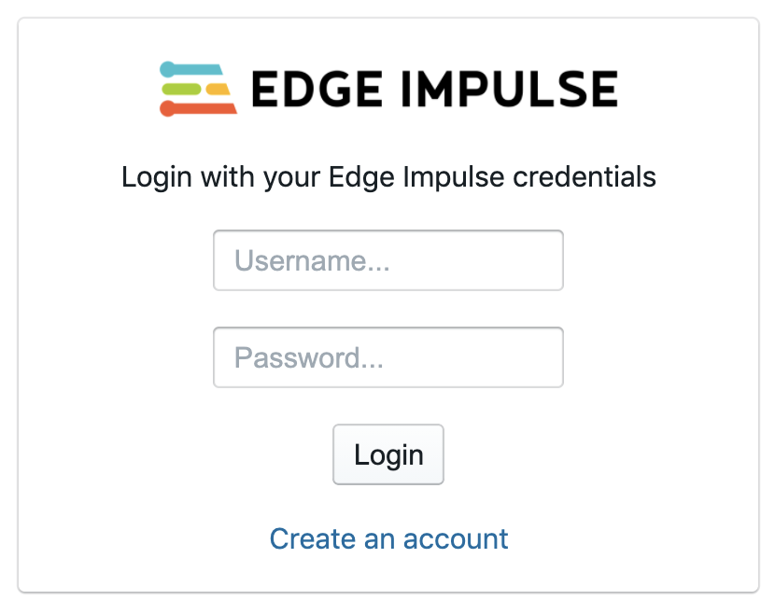The image size is (775, 614).
Task: Click the dot on the orange logo bar
Action: coord(168,108)
